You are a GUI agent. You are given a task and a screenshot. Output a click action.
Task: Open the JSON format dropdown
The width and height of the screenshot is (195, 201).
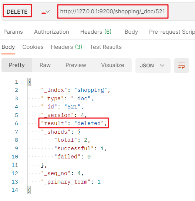153,66
